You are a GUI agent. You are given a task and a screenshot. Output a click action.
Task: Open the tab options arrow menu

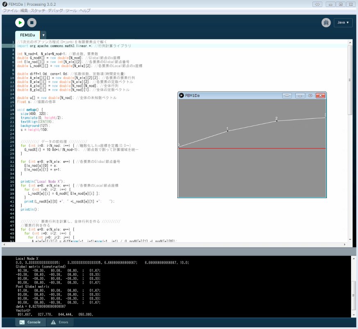click(x=43, y=35)
